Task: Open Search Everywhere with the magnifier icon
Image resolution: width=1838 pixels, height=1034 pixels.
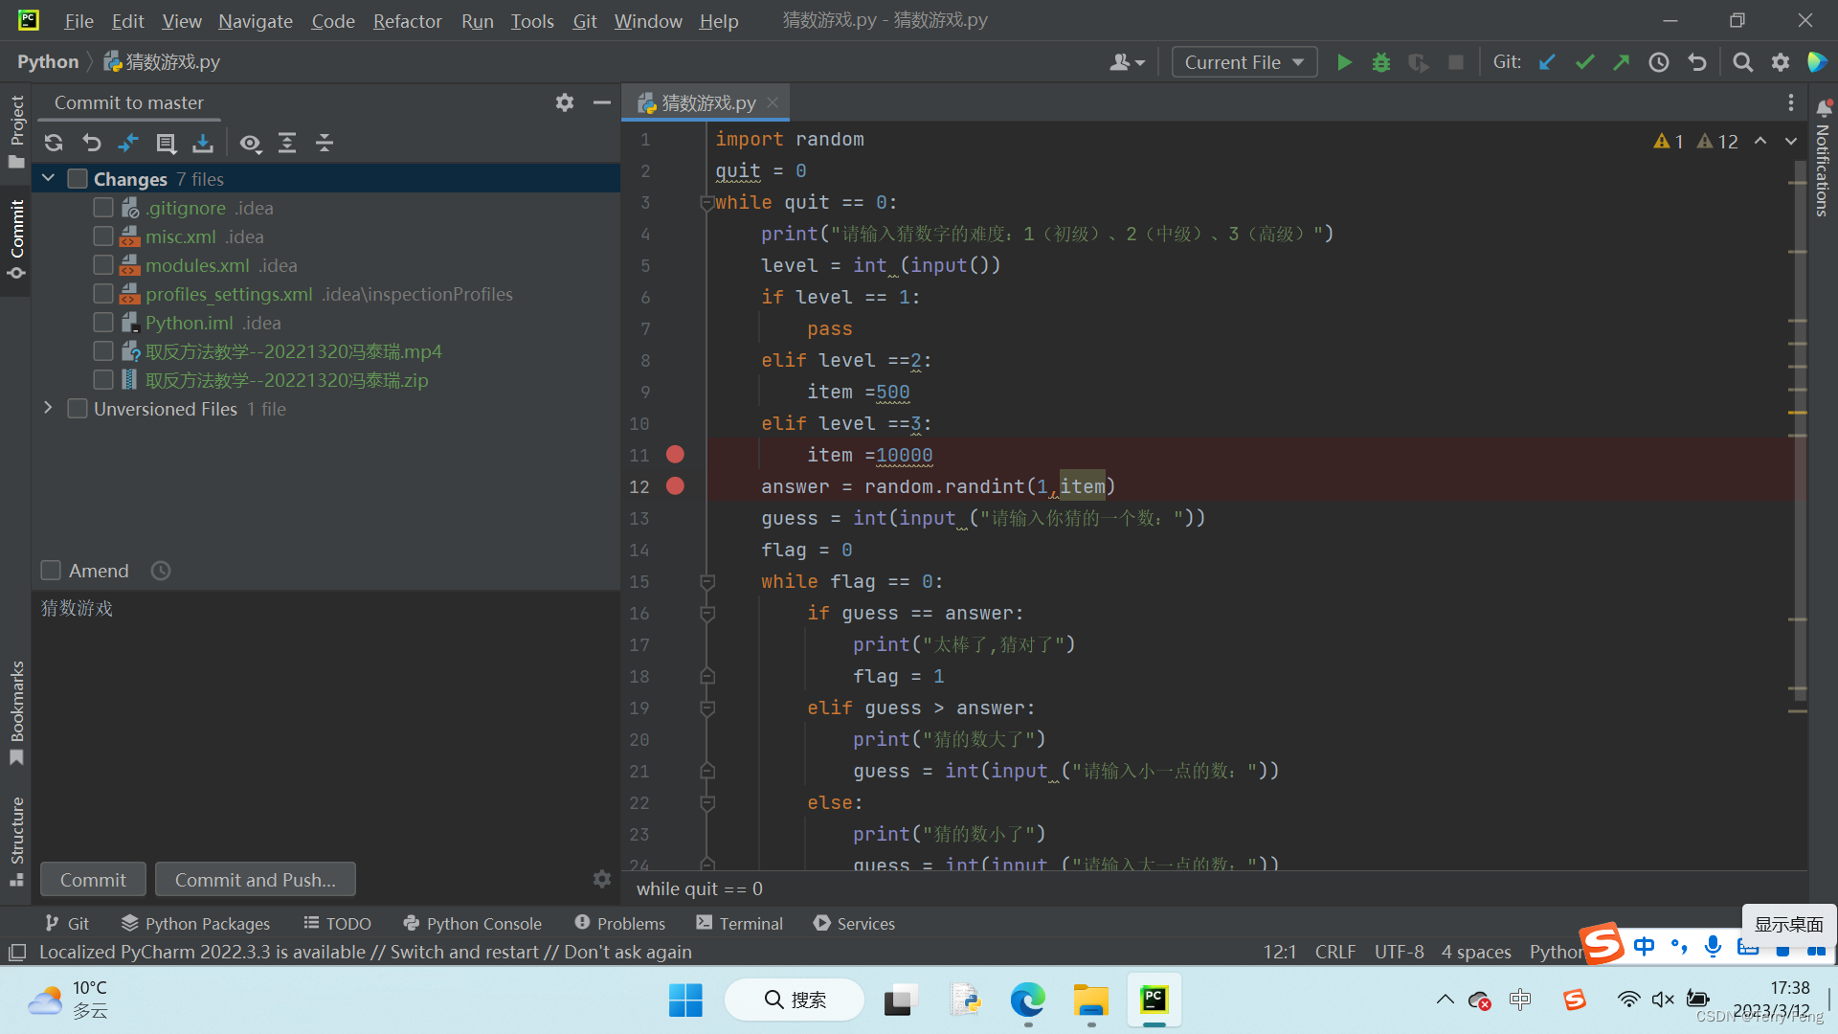Action: (x=1743, y=62)
